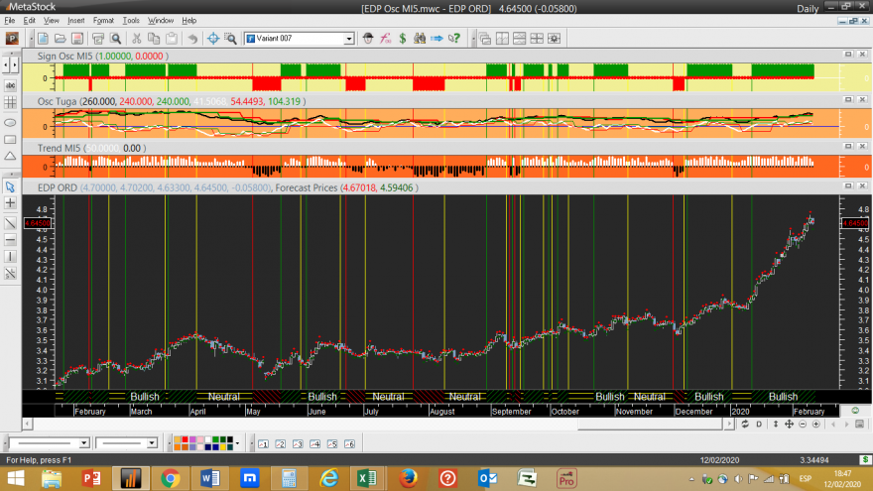Open the Variant 007 indicator dropdown
Image resolution: width=873 pixels, height=491 pixels.
click(348, 39)
